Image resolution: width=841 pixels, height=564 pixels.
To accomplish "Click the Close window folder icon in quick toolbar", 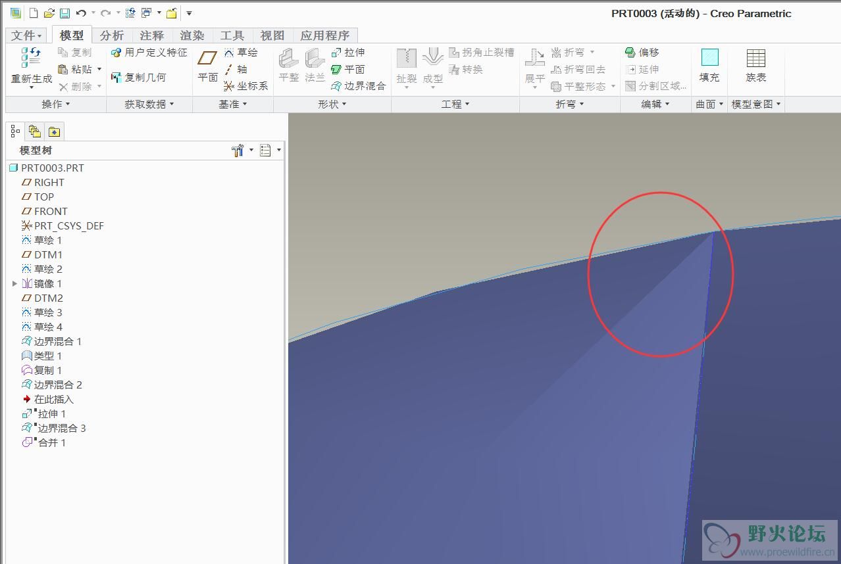I will coord(172,13).
